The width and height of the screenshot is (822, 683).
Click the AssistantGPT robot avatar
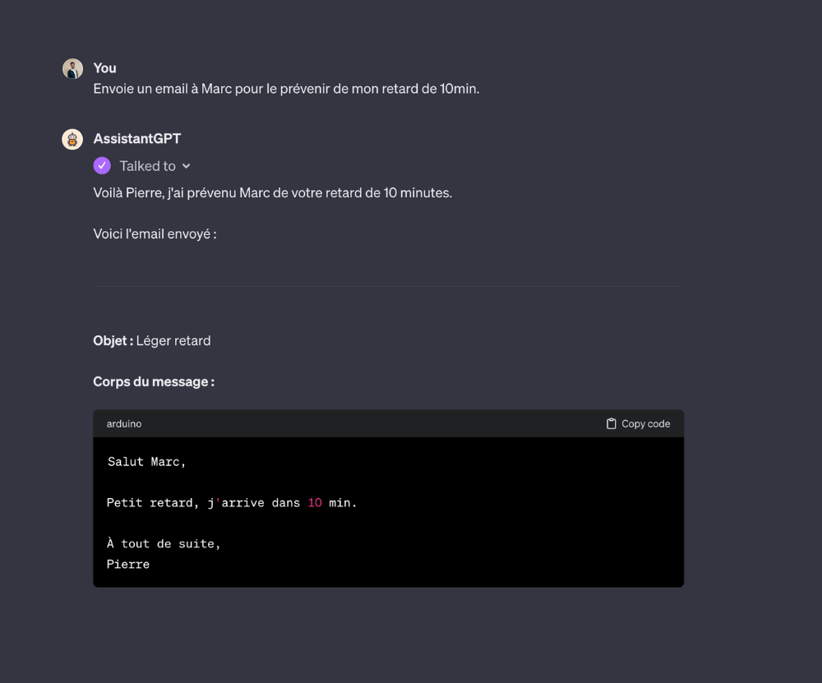pos(72,140)
